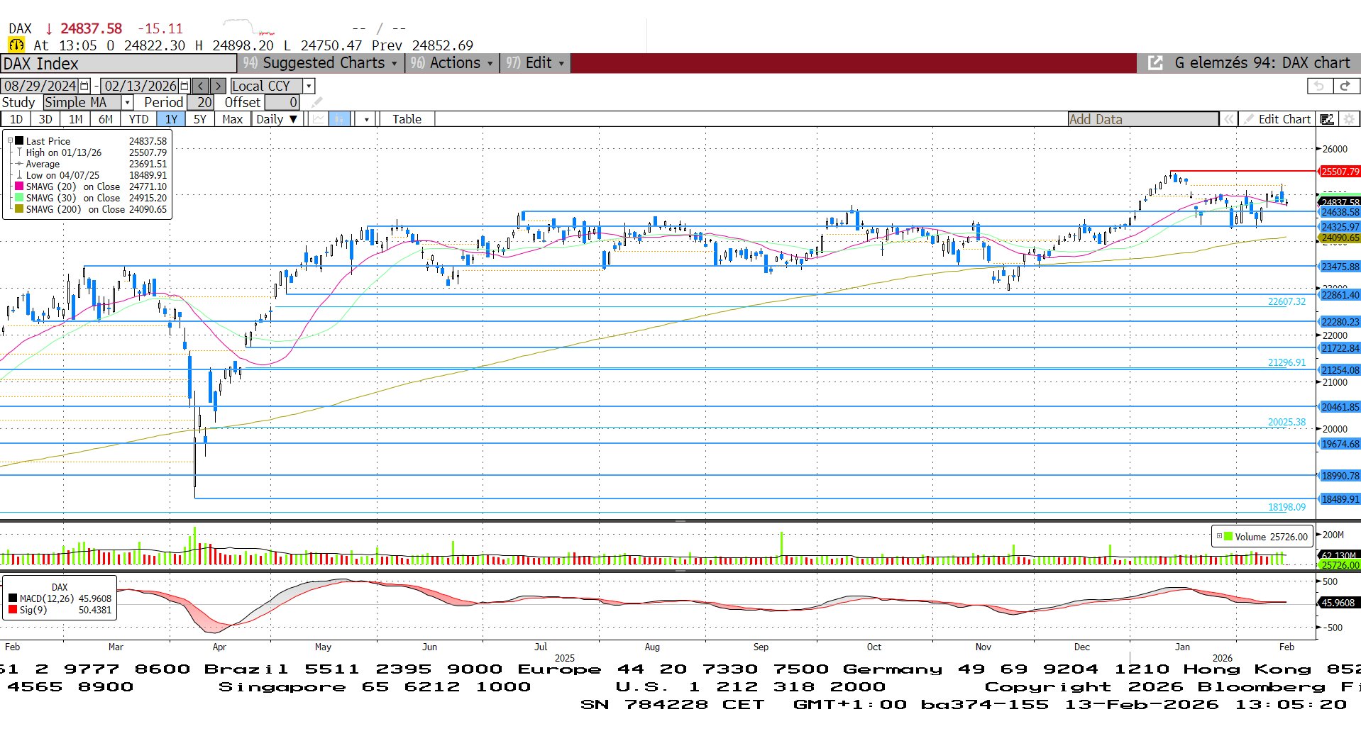
Task: Expand the Local CCY currency dropdown
Action: (309, 86)
